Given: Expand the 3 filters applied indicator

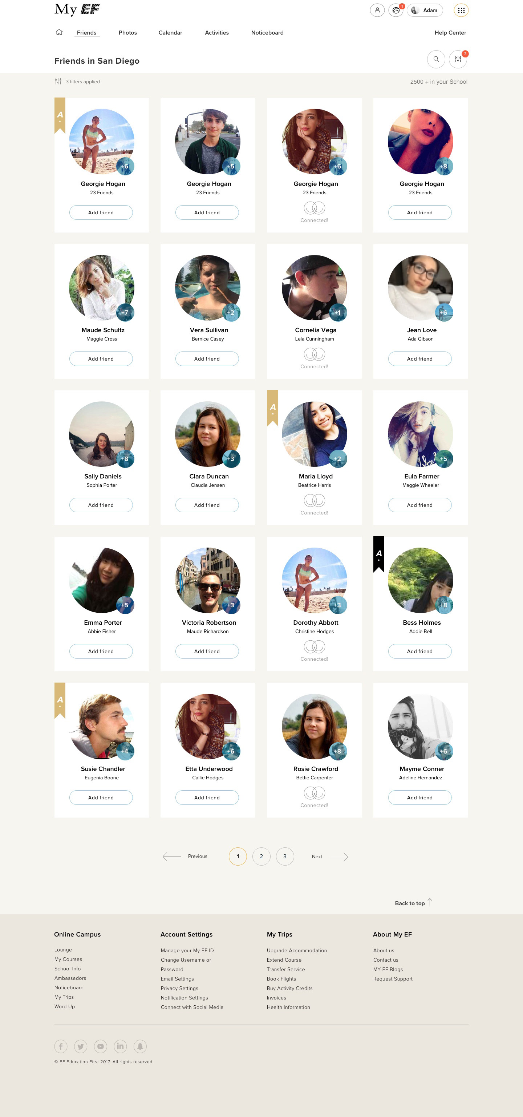Looking at the screenshot, I should (77, 82).
